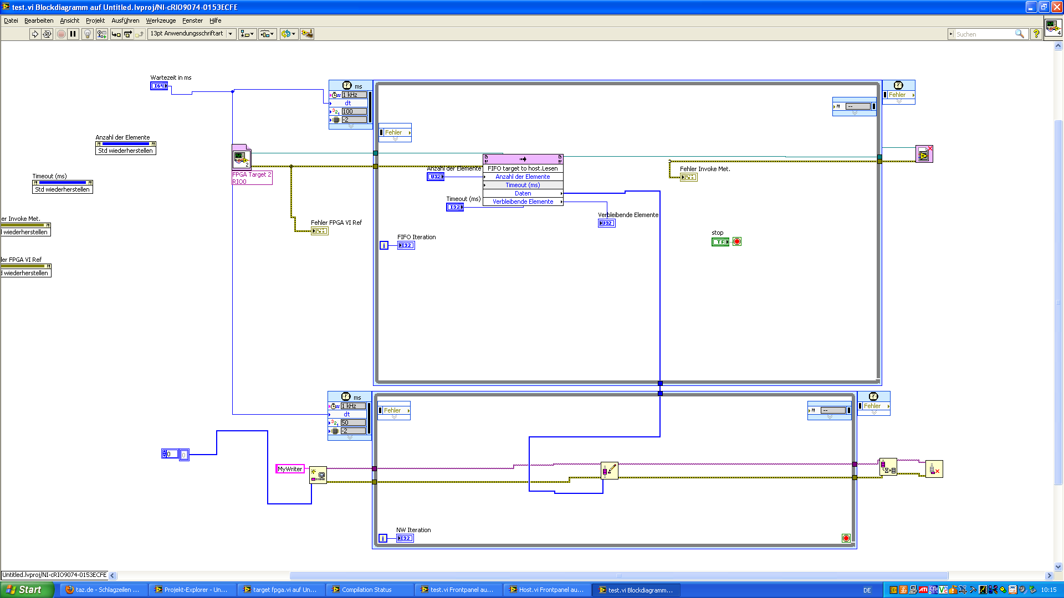Click the stop boolean terminal
The image size is (1064, 598).
click(x=720, y=242)
